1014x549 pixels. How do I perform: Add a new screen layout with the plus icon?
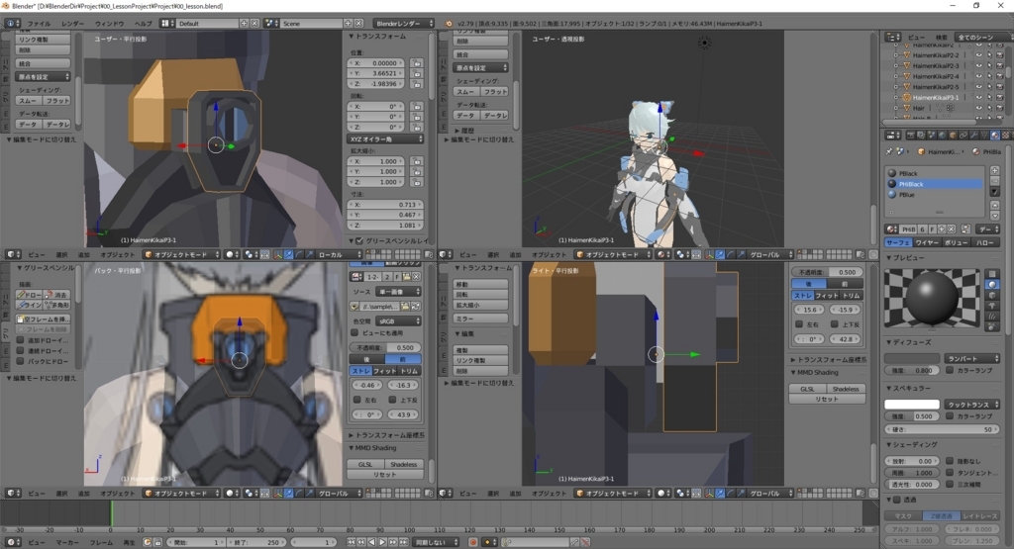click(x=245, y=24)
